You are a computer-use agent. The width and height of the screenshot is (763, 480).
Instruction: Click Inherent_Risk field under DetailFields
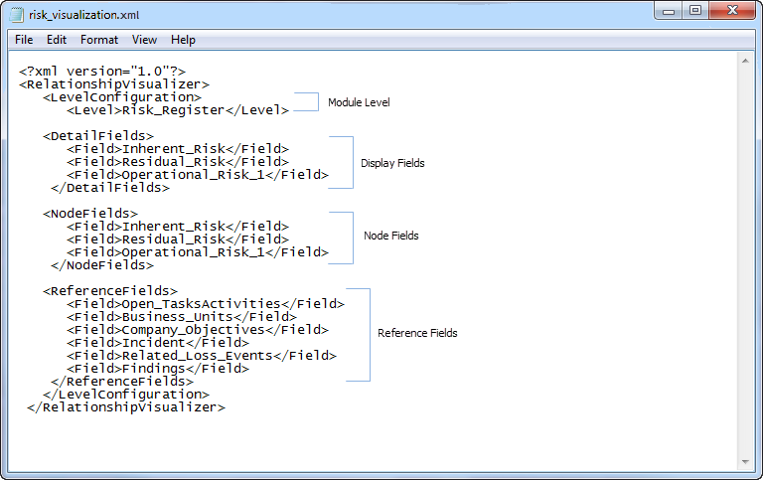178,149
